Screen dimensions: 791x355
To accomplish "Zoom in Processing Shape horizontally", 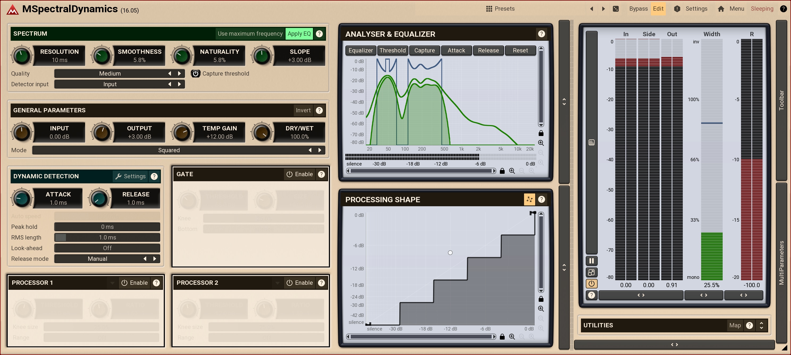I will (512, 337).
